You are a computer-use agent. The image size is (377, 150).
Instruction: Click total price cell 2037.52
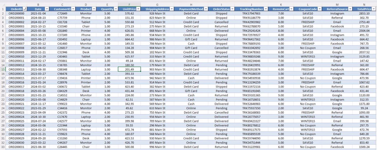click(x=365, y=52)
